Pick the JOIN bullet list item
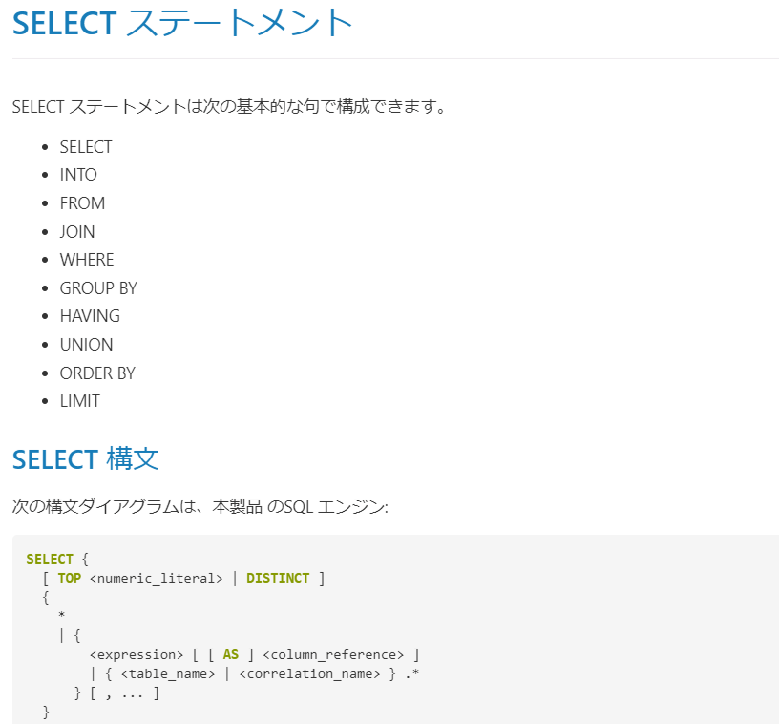Image resolution: width=779 pixels, height=724 pixels. tap(77, 232)
